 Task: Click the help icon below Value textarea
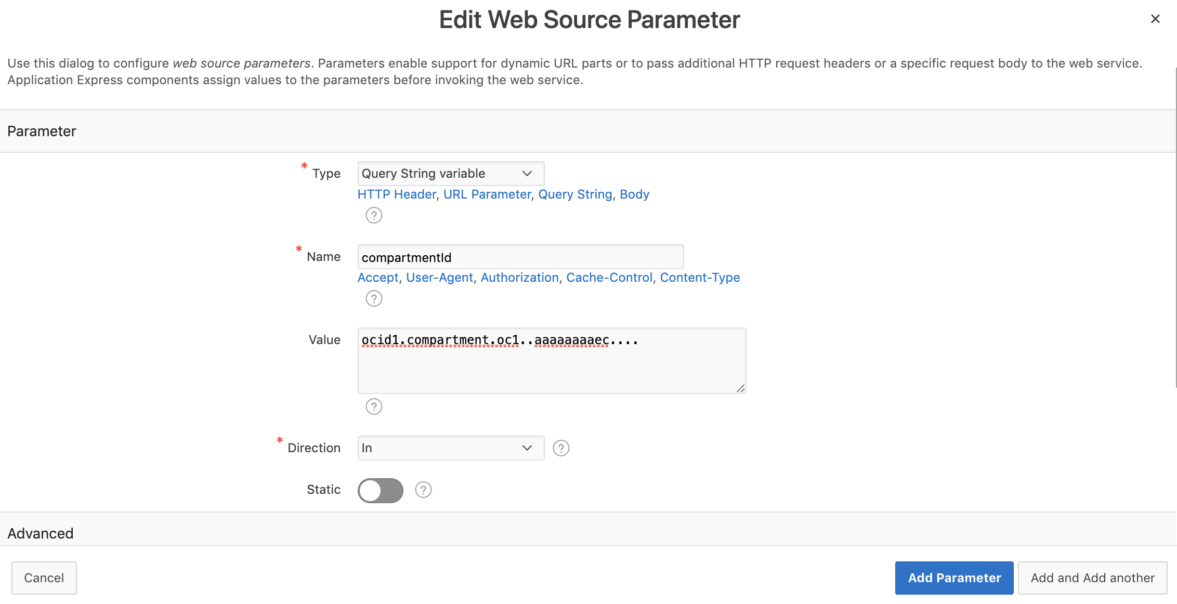pyautogui.click(x=374, y=406)
